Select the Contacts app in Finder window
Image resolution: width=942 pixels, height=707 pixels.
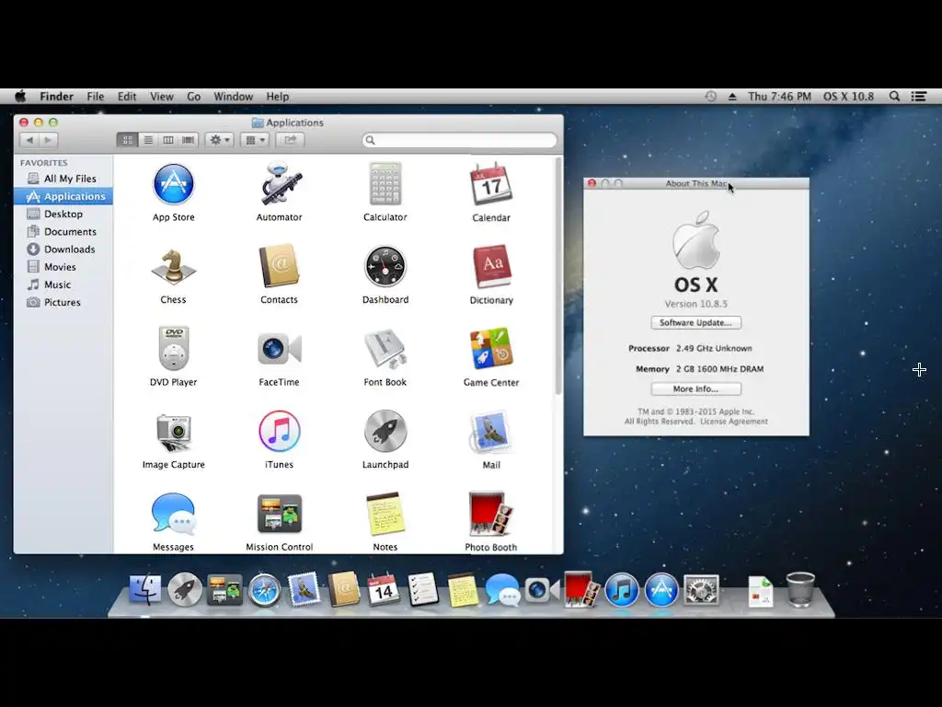(280, 266)
